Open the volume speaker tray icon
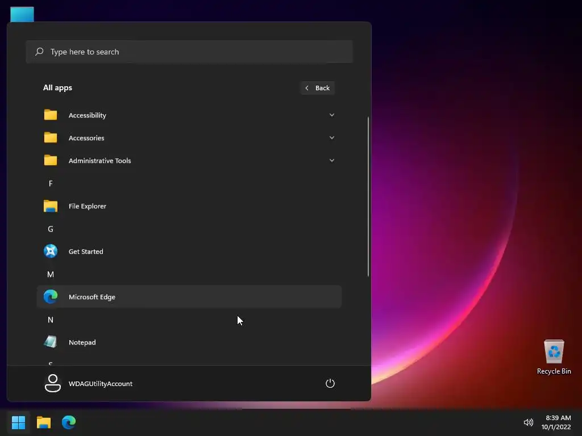The width and height of the screenshot is (582, 436). point(528,422)
